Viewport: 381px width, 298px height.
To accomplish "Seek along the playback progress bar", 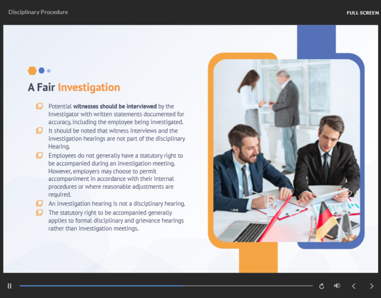I will tap(166, 286).
